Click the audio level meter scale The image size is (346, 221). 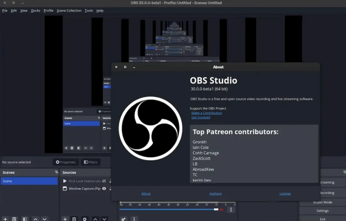click(177, 203)
